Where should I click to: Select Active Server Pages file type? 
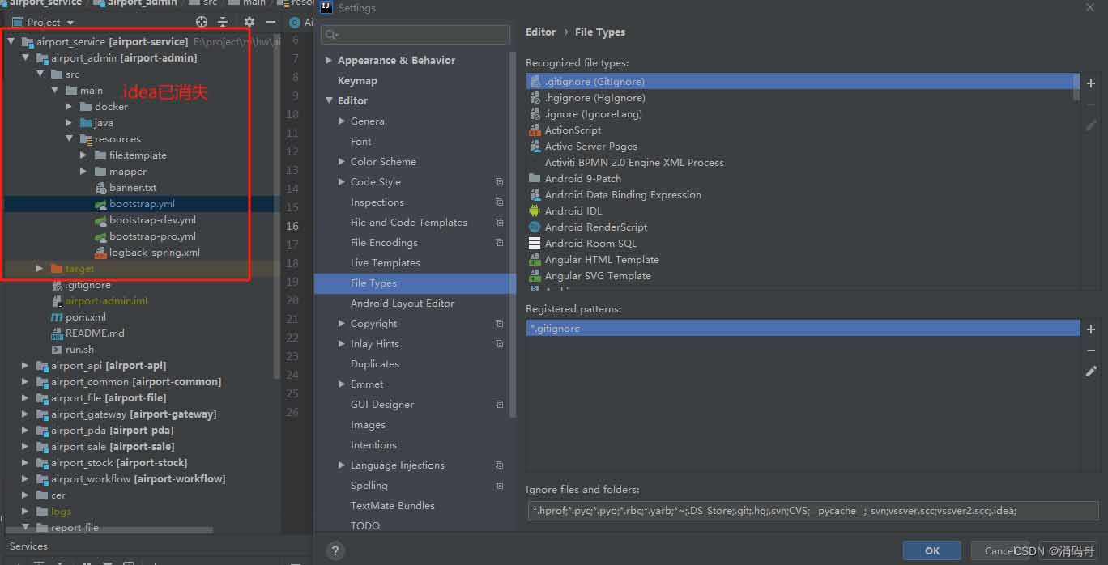590,147
